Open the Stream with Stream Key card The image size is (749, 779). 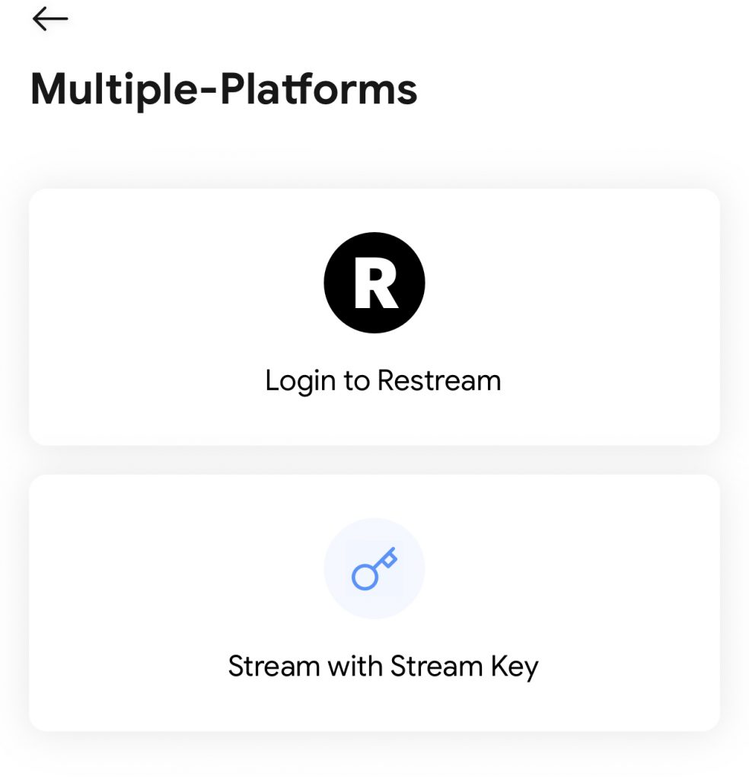[374, 603]
